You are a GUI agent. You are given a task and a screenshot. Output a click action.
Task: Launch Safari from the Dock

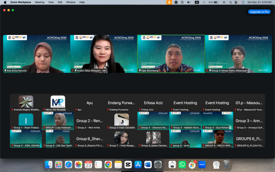point(68,164)
